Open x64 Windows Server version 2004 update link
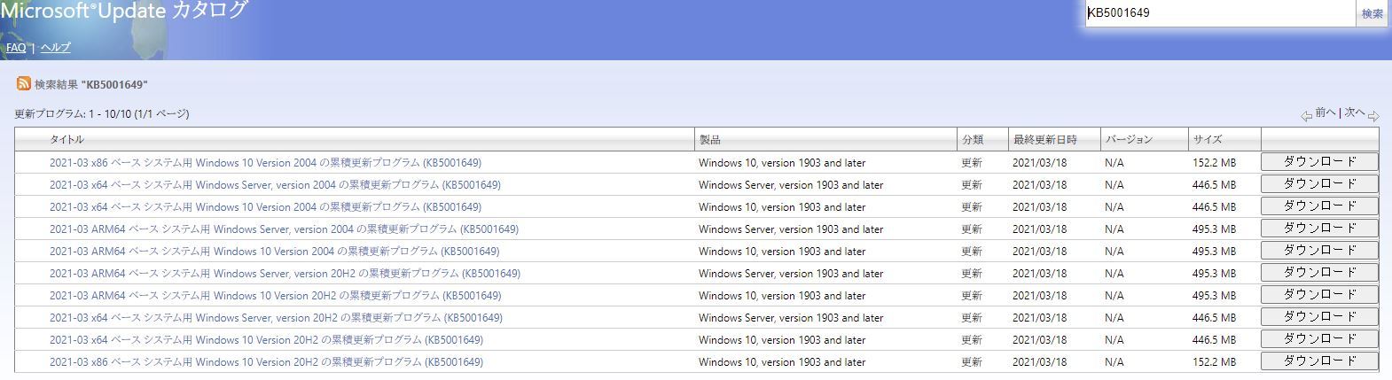The width and height of the screenshot is (1392, 380). click(x=275, y=185)
